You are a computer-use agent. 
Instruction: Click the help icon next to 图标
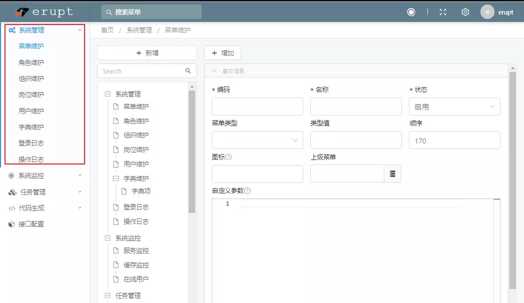tap(229, 157)
